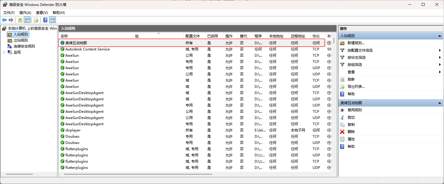Click the 新建规则 icon in the actions pane
This screenshot has width=444, height=184.
point(342,43)
